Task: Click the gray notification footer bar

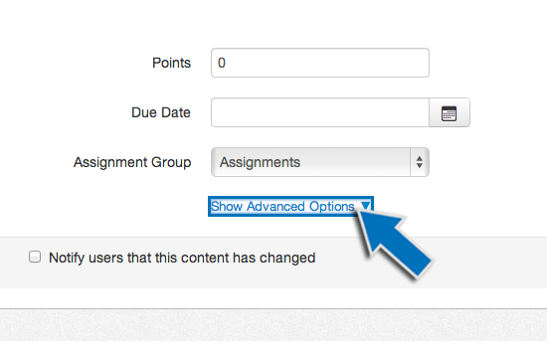Action: (x=273, y=263)
